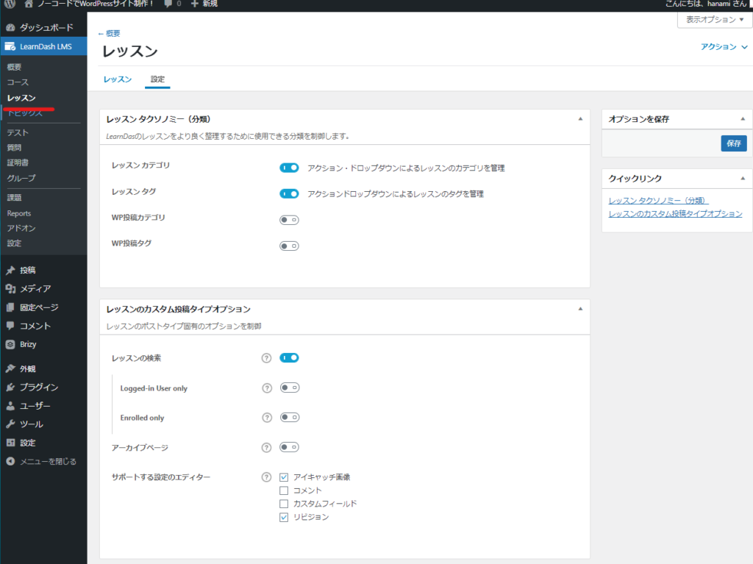Open the プラグイン plug icon
Screen dimensions: 753x564
pyautogui.click(x=10, y=388)
